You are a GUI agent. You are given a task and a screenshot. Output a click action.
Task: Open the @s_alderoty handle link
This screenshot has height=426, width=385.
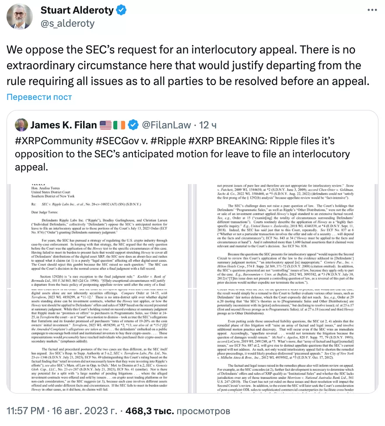click(67, 23)
